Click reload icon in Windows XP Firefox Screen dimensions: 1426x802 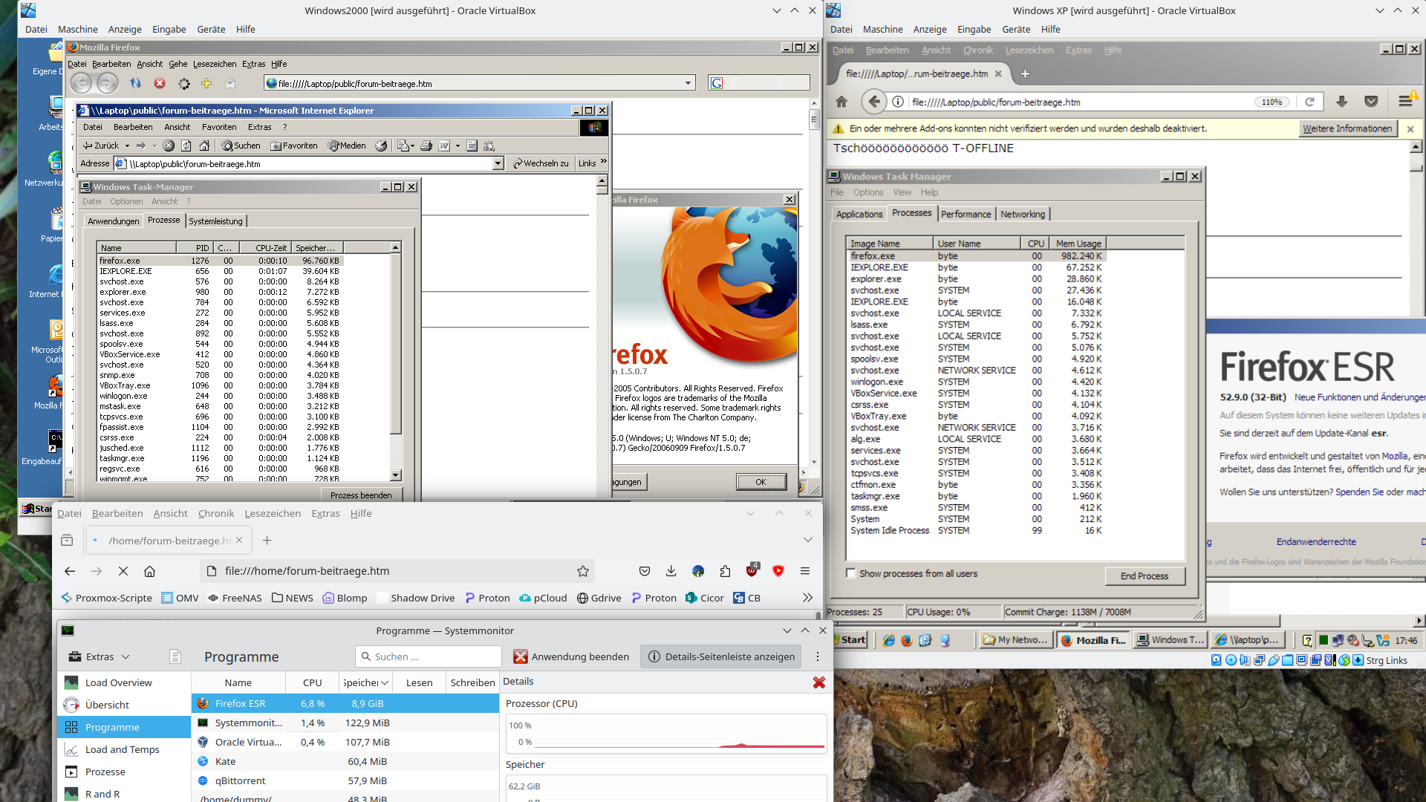(1309, 102)
